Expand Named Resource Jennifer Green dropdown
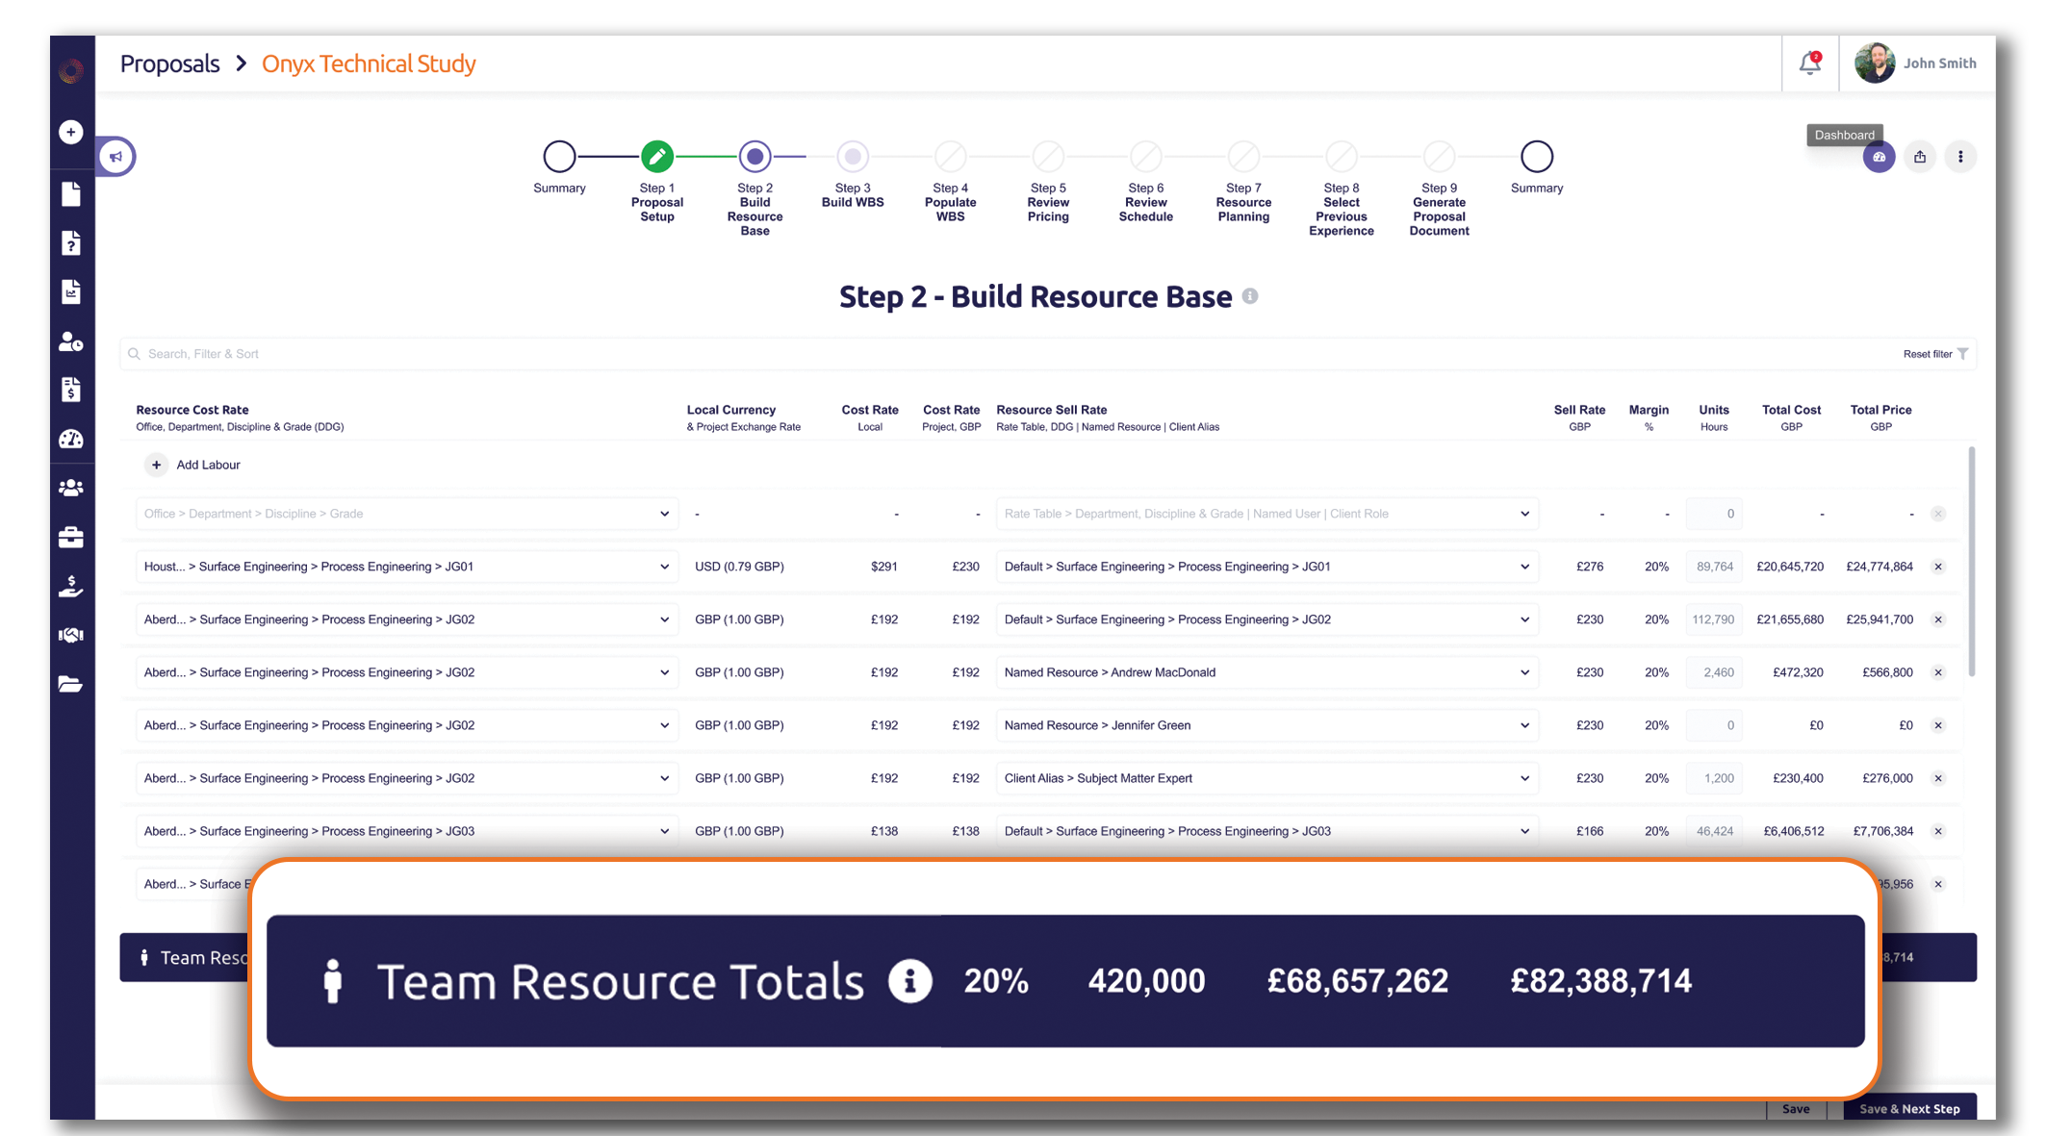This screenshot has width=2046, height=1136. pos(1267,725)
